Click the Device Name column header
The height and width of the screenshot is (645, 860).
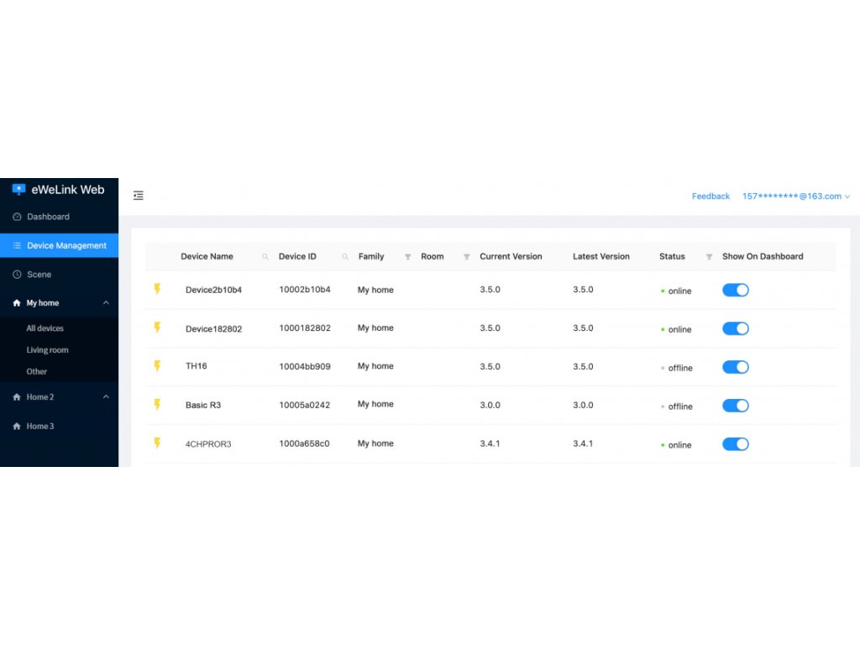pyautogui.click(x=207, y=257)
